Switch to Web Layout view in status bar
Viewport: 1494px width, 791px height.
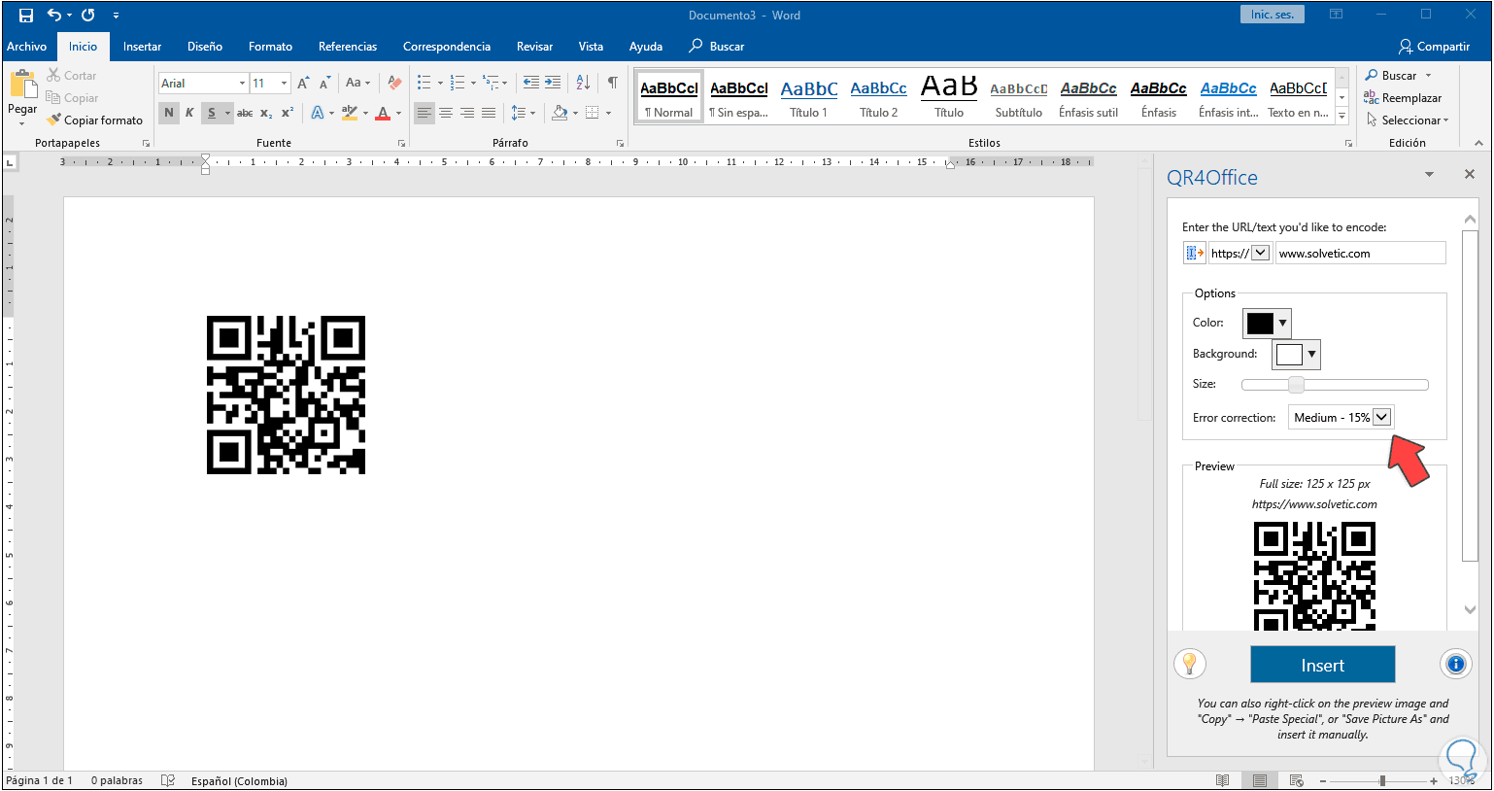tap(1296, 780)
